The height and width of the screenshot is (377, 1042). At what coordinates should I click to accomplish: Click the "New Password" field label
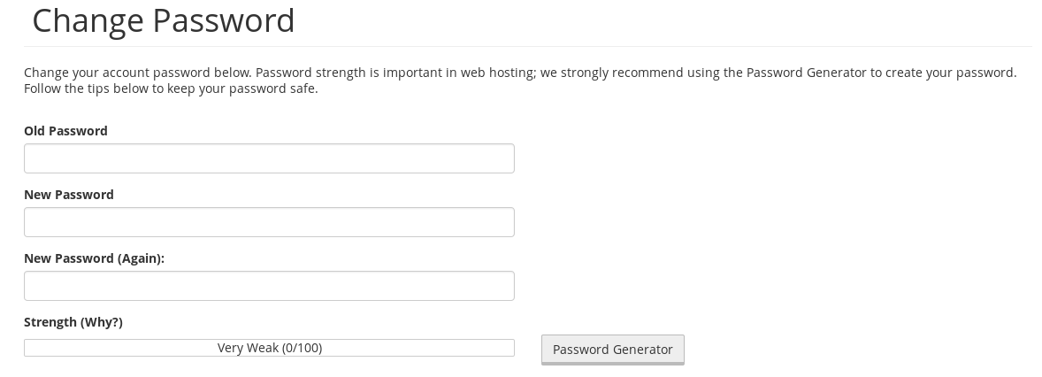(x=69, y=195)
